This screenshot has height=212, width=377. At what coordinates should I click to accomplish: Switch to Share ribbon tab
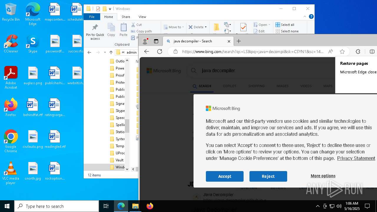[x=126, y=17]
